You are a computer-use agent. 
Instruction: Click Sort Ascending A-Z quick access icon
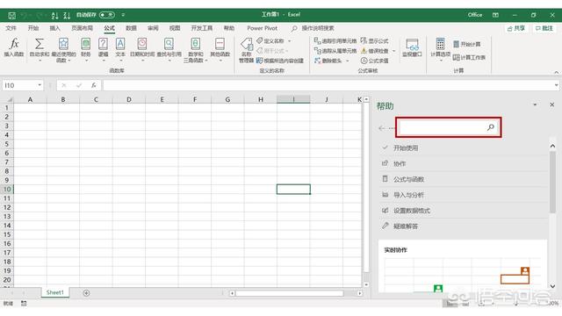point(54,15)
